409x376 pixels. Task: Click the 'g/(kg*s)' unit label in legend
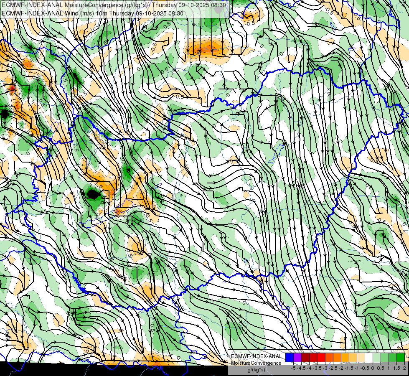(256, 370)
